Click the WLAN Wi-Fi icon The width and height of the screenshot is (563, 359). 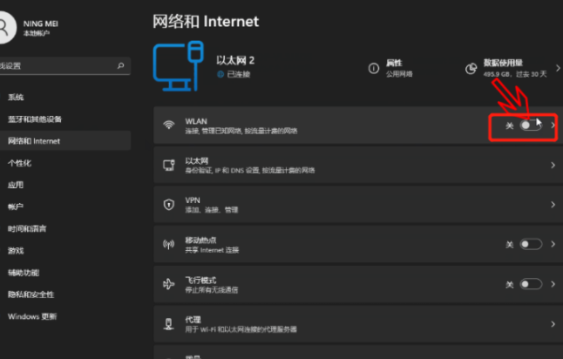168,125
